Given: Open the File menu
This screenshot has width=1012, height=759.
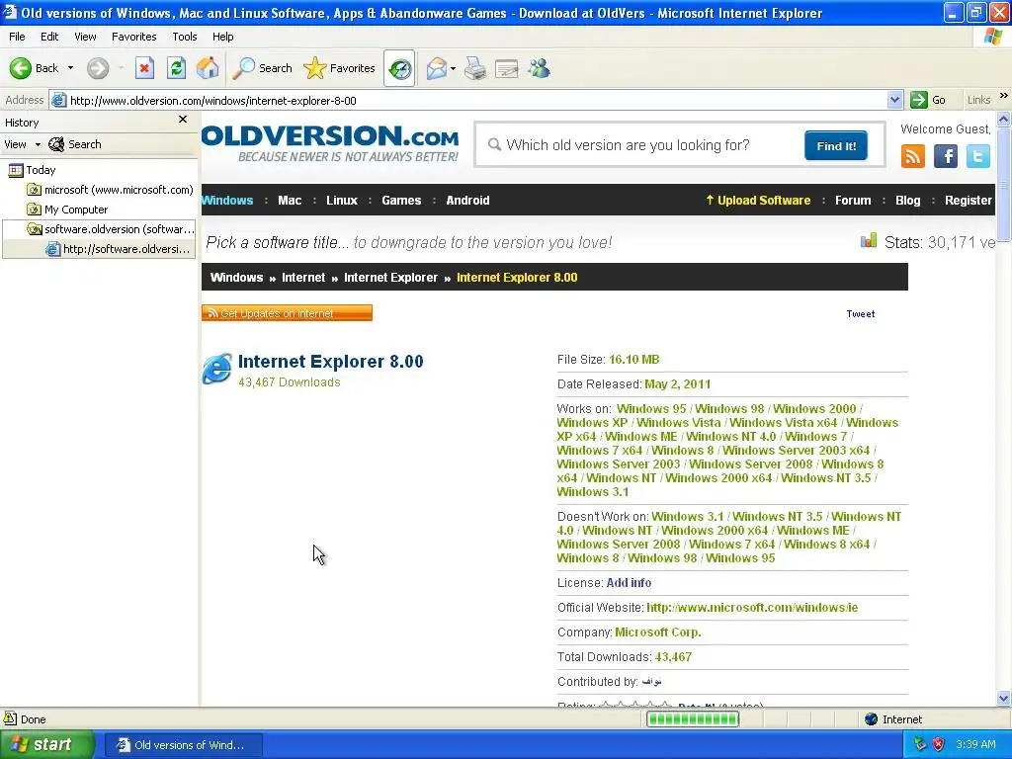Looking at the screenshot, I should click(17, 37).
